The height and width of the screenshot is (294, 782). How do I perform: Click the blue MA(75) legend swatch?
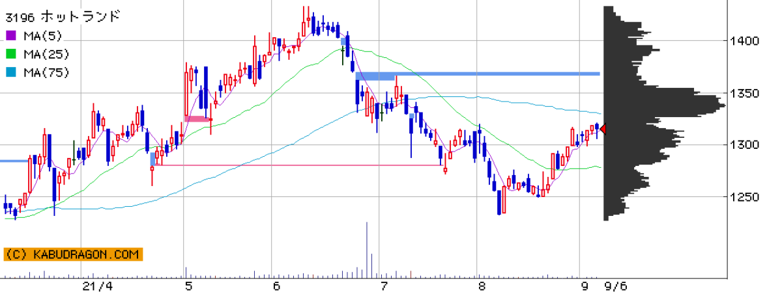click(10, 72)
